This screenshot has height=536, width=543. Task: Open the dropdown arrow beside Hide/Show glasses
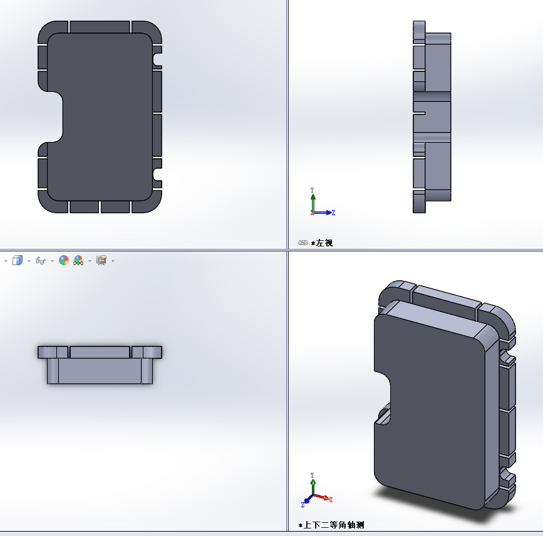click(52, 261)
